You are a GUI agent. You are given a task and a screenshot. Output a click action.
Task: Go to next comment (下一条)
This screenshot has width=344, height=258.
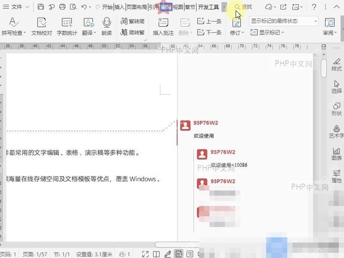tap(209, 33)
